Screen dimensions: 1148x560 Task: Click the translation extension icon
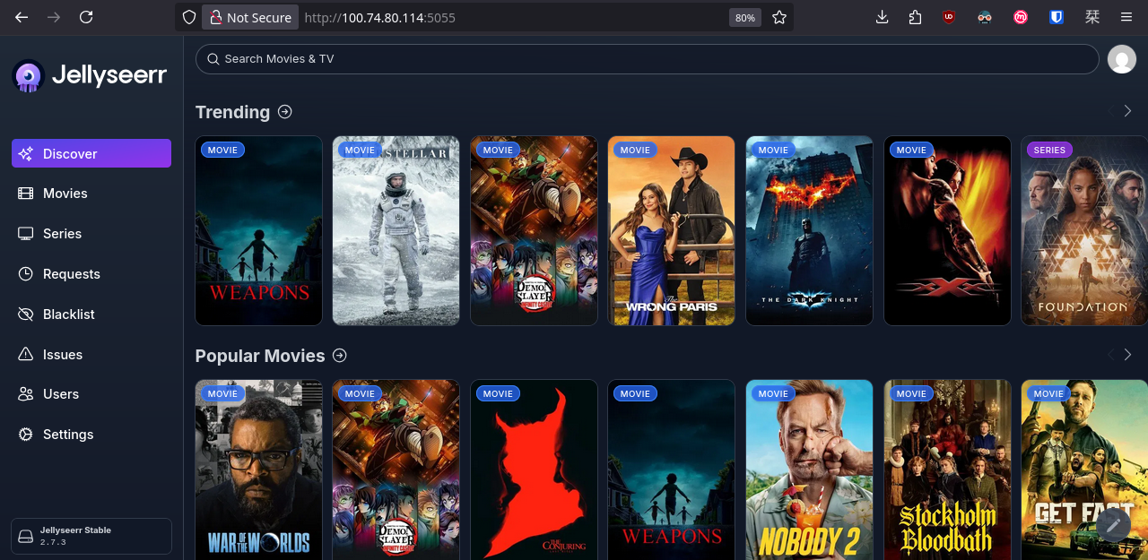point(1092,17)
